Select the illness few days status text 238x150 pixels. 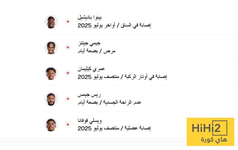[97, 51]
